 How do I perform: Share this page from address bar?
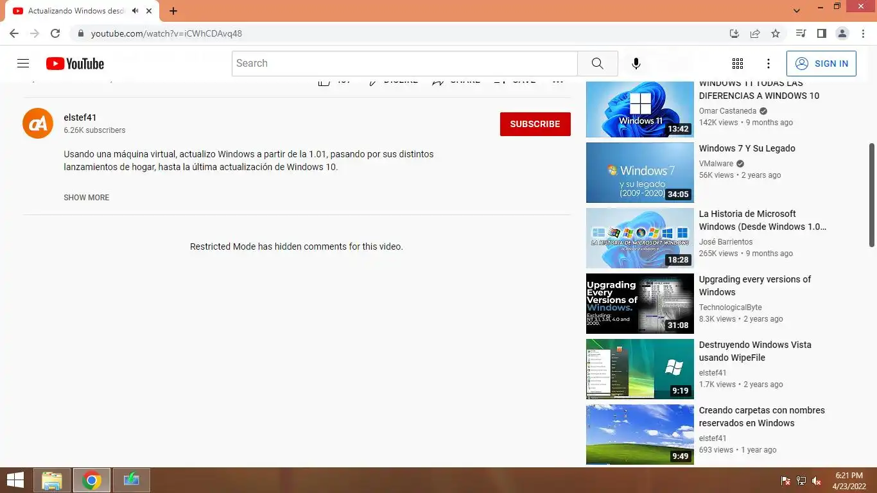755,33
